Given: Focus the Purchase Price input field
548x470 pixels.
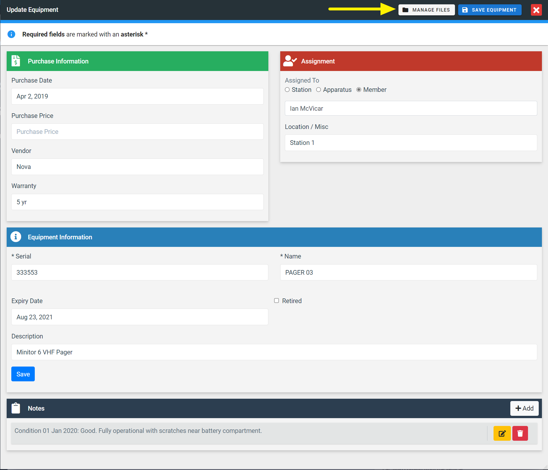Looking at the screenshot, I should [137, 132].
